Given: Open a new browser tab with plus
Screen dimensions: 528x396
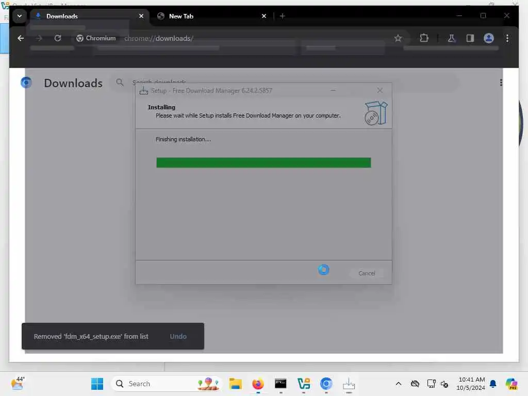Looking at the screenshot, I should point(283,16).
